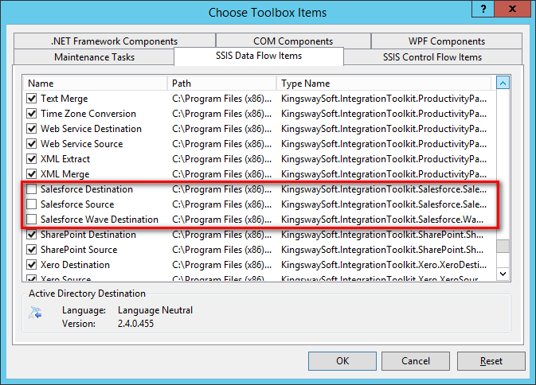Click the path cell for Salesforce Source
The image size is (536, 385).
point(222,204)
